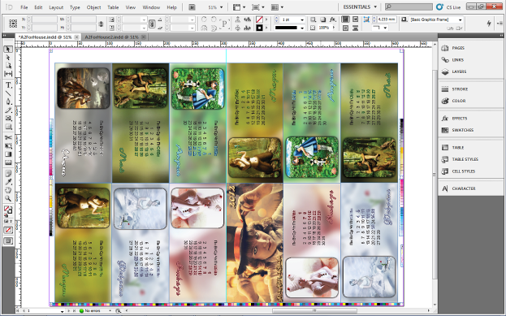Image resolution: width=506 pixels, height=316 pixels.
Task: Open the Object menu
Action: (x=93, y=7)
